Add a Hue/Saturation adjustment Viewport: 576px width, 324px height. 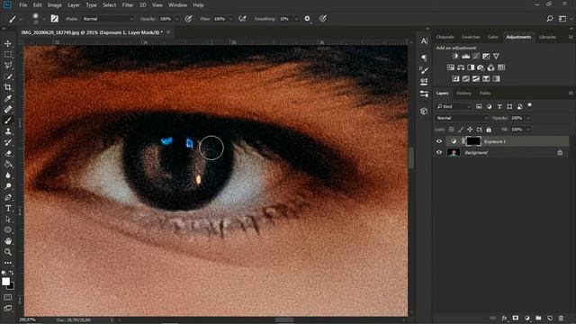tap(451, 67)
